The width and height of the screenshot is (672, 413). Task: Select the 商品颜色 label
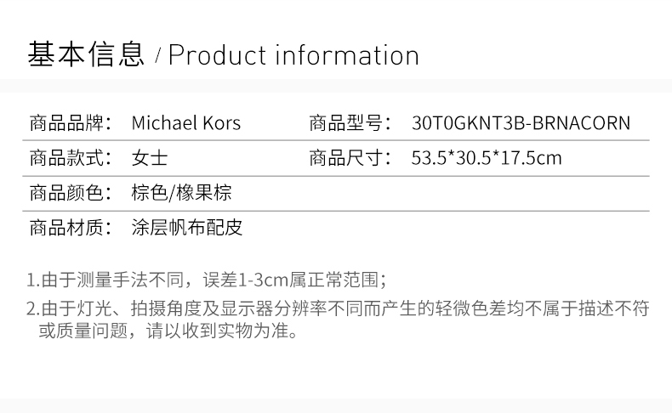coord(71,193)
